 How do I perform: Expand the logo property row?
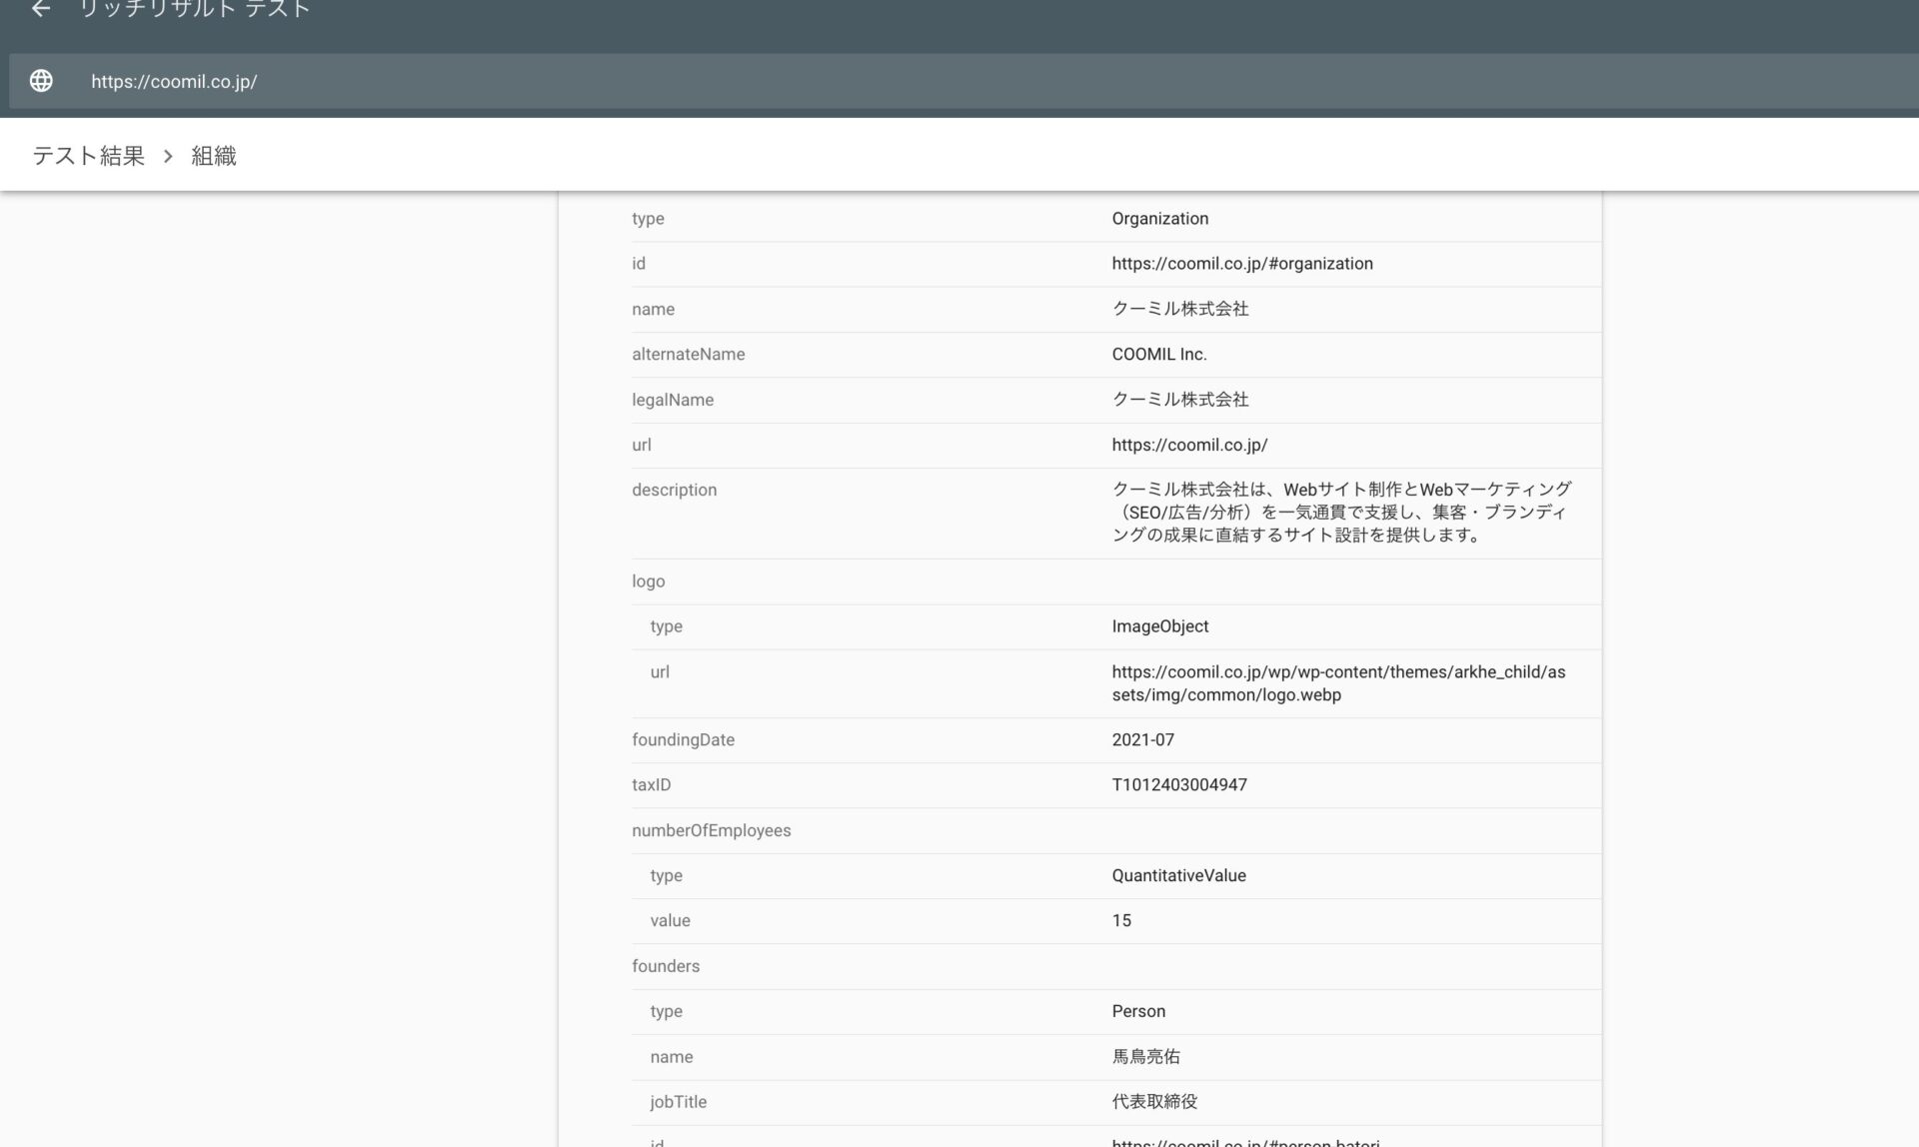649,580
